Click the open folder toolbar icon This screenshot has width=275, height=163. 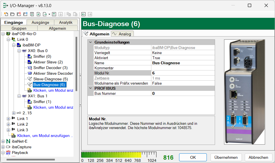(12, 14)
